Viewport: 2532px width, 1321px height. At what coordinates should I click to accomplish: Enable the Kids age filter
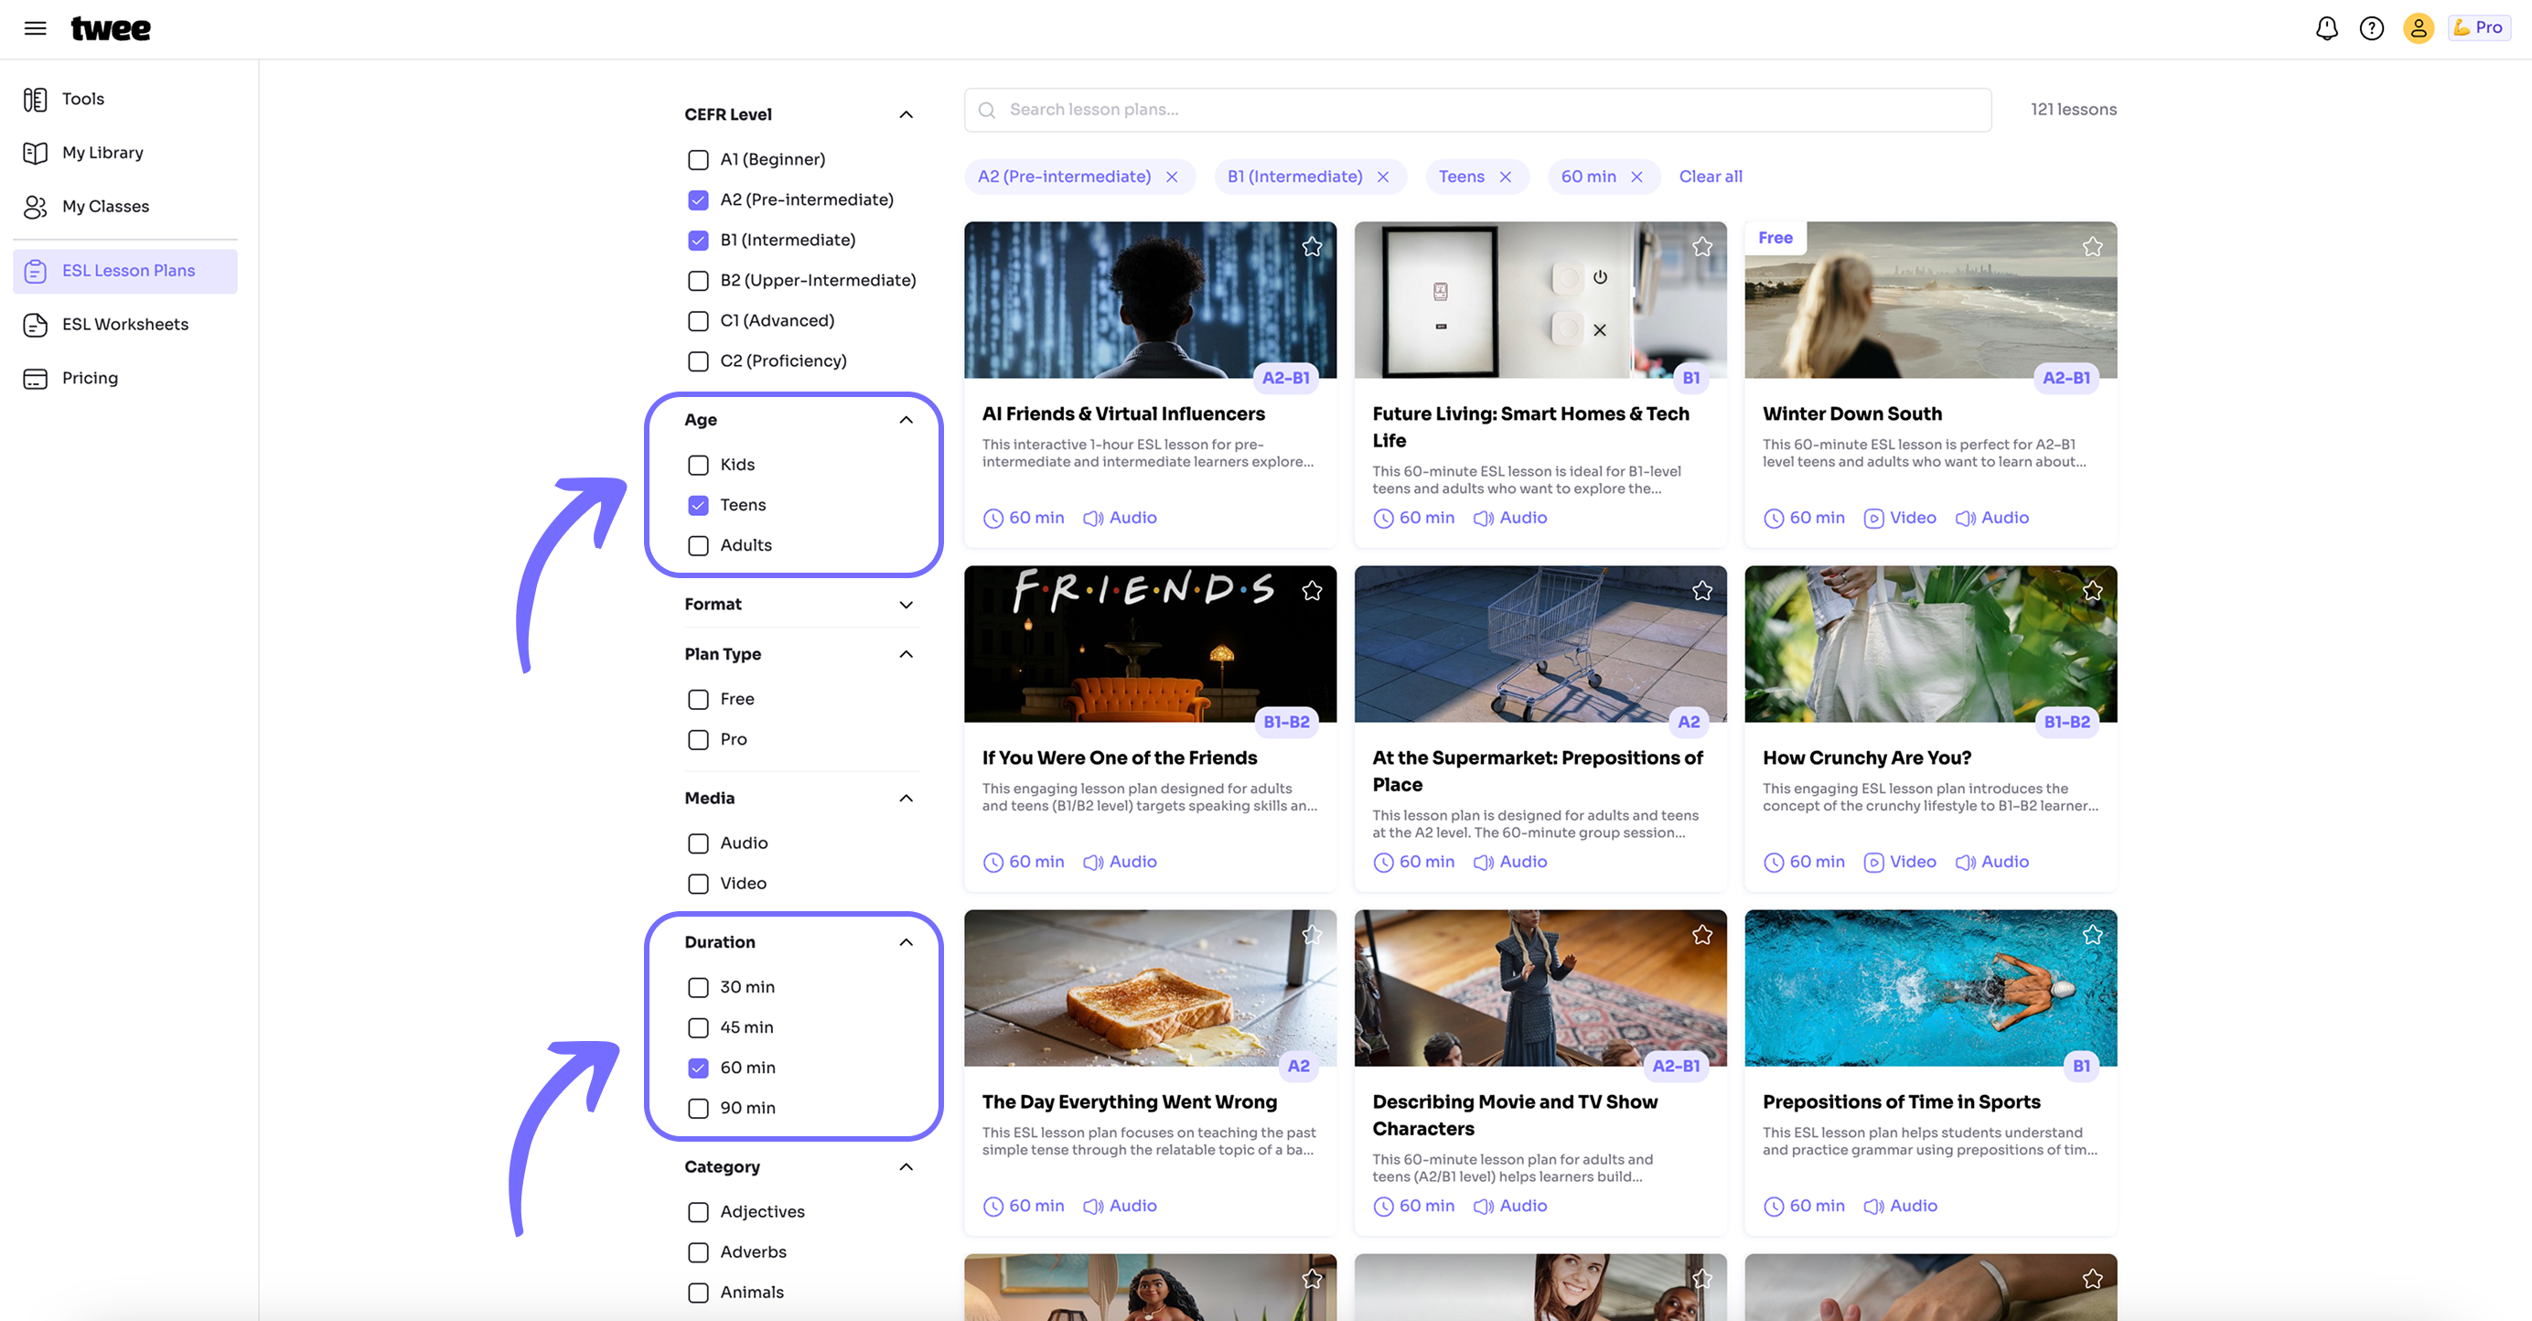[x=698, y=465]
